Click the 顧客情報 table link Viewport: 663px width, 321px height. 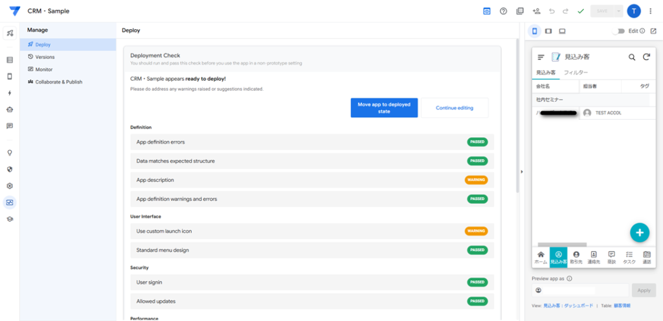click(x=621, y=305)
